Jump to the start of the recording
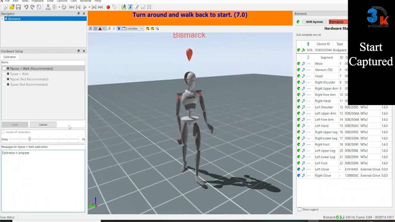 point(72,7)
